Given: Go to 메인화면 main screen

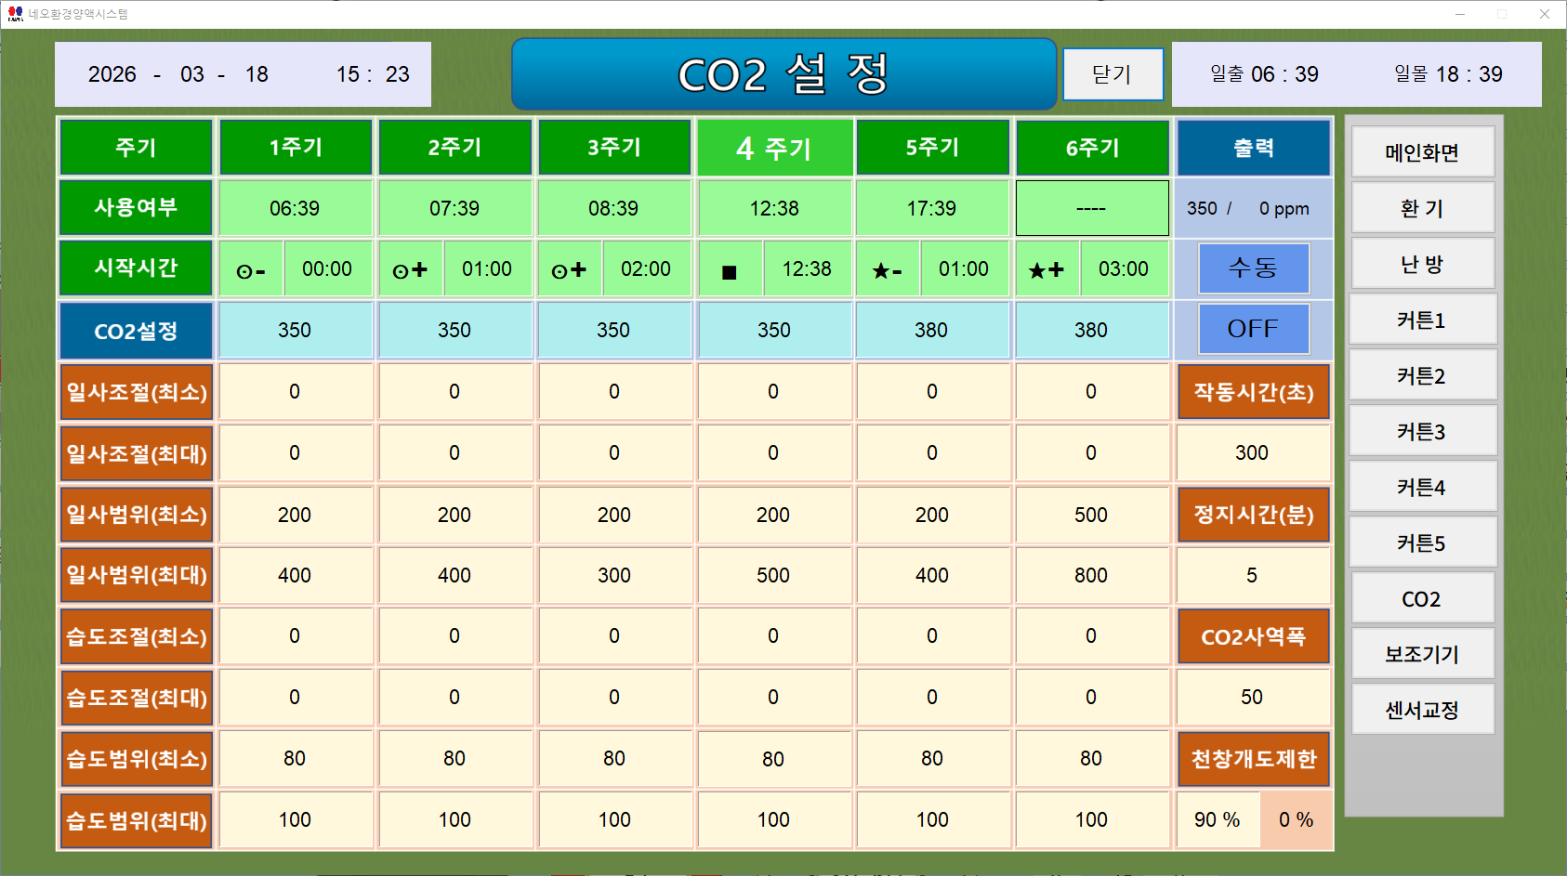Looking at the screenshot, I should 1422,152.
